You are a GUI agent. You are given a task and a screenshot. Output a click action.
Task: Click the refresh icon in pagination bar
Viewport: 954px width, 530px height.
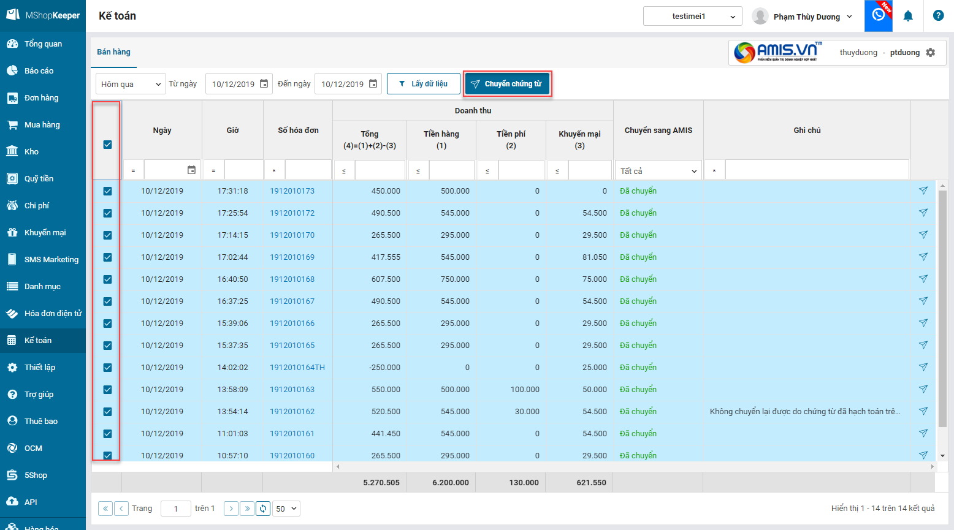click(263, 509)
